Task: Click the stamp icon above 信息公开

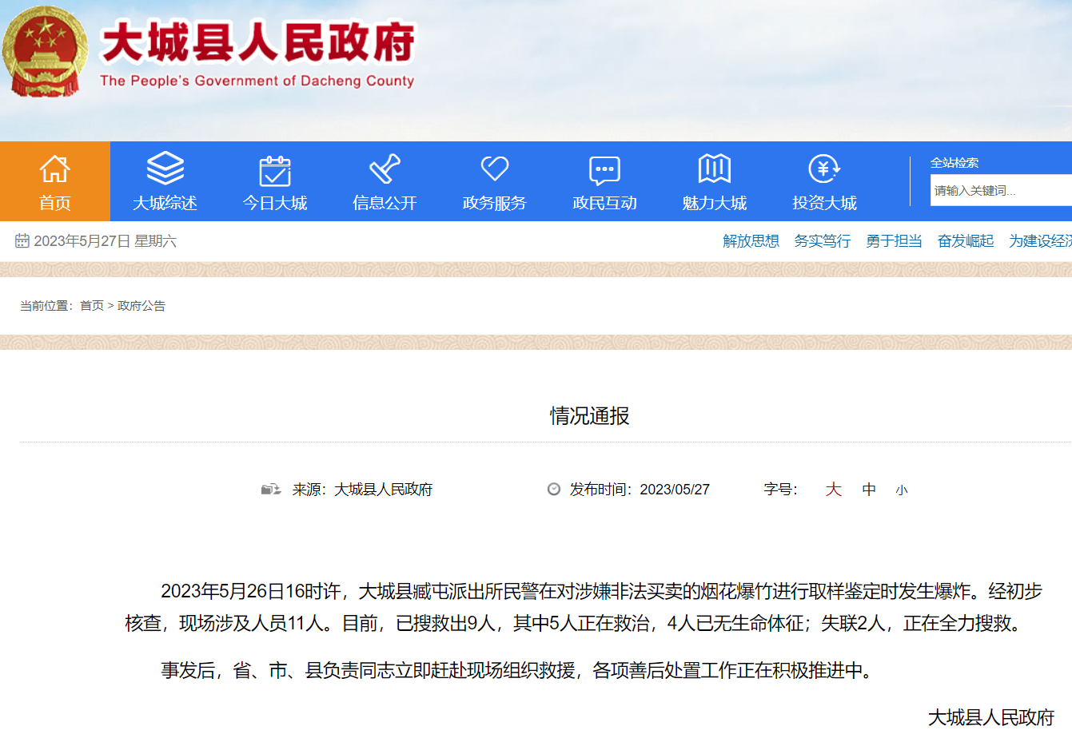Action: point(385,169)
